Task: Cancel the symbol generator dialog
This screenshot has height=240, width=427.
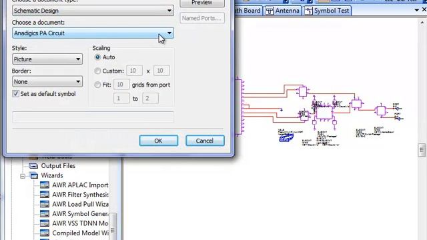Action: (205, 141)
